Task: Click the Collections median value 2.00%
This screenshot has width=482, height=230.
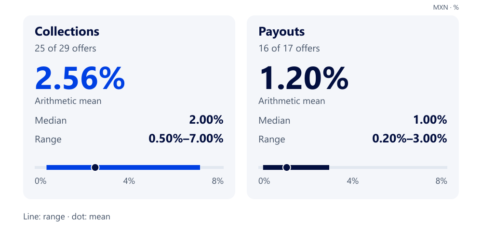Action: 206,120
